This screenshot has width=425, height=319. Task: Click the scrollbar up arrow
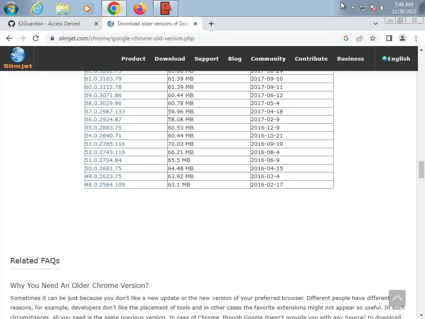click(421, 50)
